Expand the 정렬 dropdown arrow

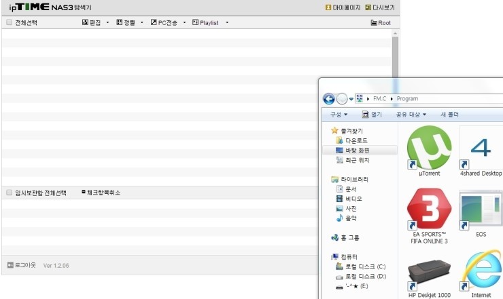pyautogui.click(x=142, y=22)
